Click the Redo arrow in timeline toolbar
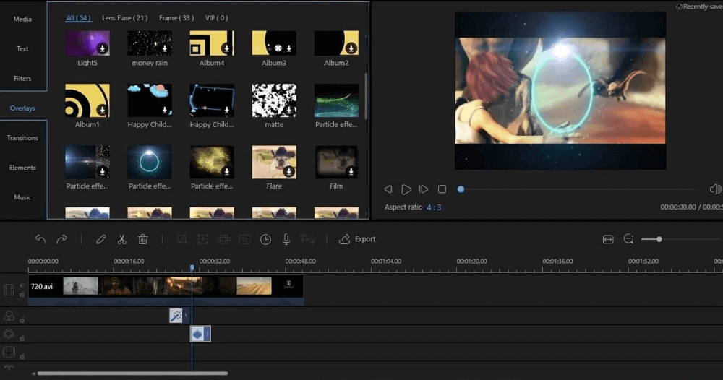723x380 pixels. click(x=61, y=239)
